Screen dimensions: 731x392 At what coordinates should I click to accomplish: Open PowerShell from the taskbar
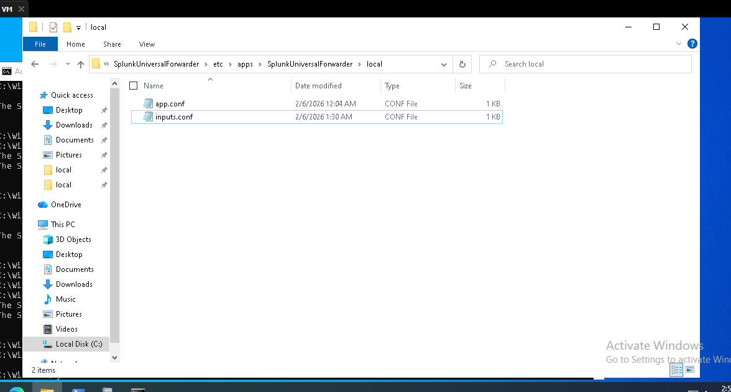click(78, 388)
